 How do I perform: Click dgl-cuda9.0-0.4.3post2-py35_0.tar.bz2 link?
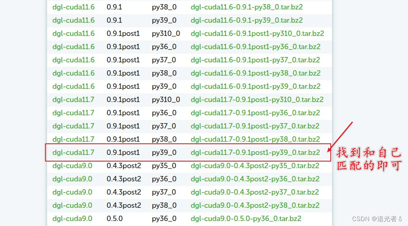point(255,166)
